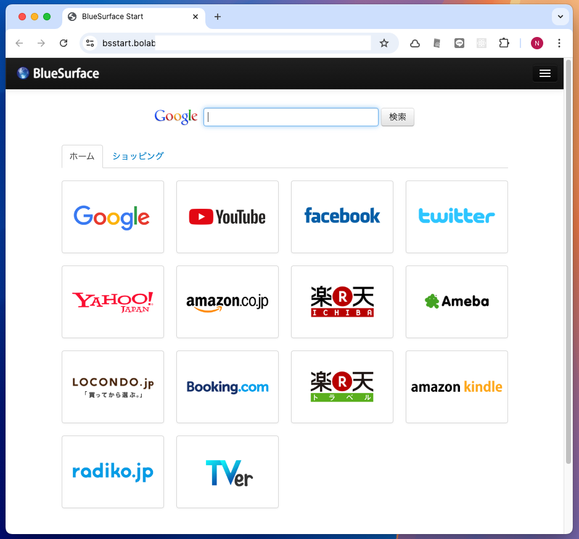Open the radiko.jp tile

113,472
